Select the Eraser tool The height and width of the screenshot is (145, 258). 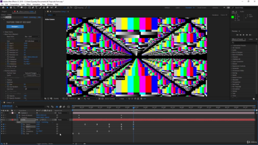coord(48,8)
